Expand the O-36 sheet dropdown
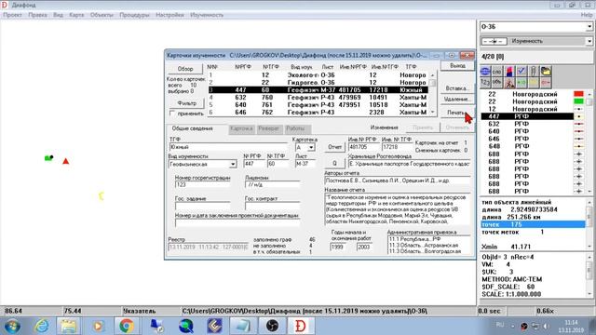Viewport: 596px width, 335px height. (x=589, y=27)
